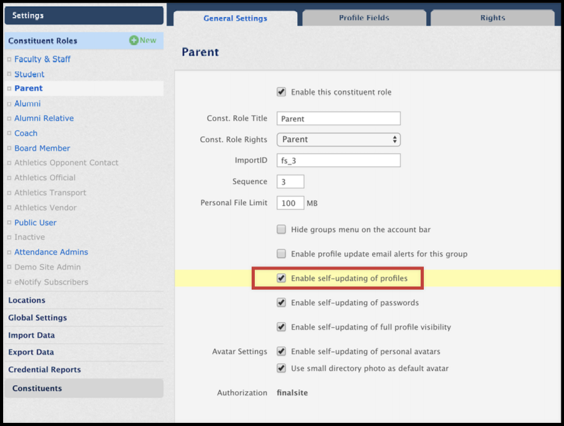Select the Demo Site Admin role
The width and height of the screenshot is (564, 426).
click(x=48, y=267)
